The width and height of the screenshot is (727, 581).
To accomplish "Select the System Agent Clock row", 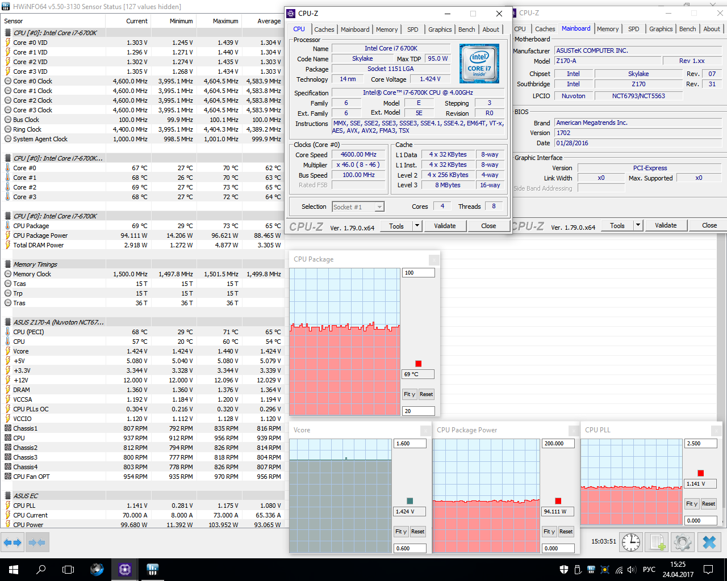I will 142,139.
